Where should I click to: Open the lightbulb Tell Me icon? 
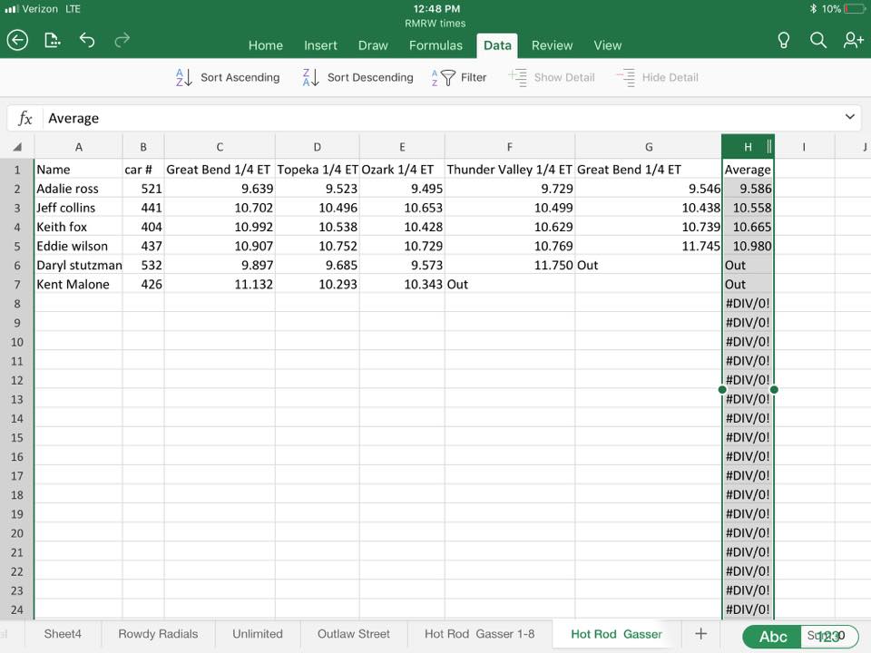[784, 40]
